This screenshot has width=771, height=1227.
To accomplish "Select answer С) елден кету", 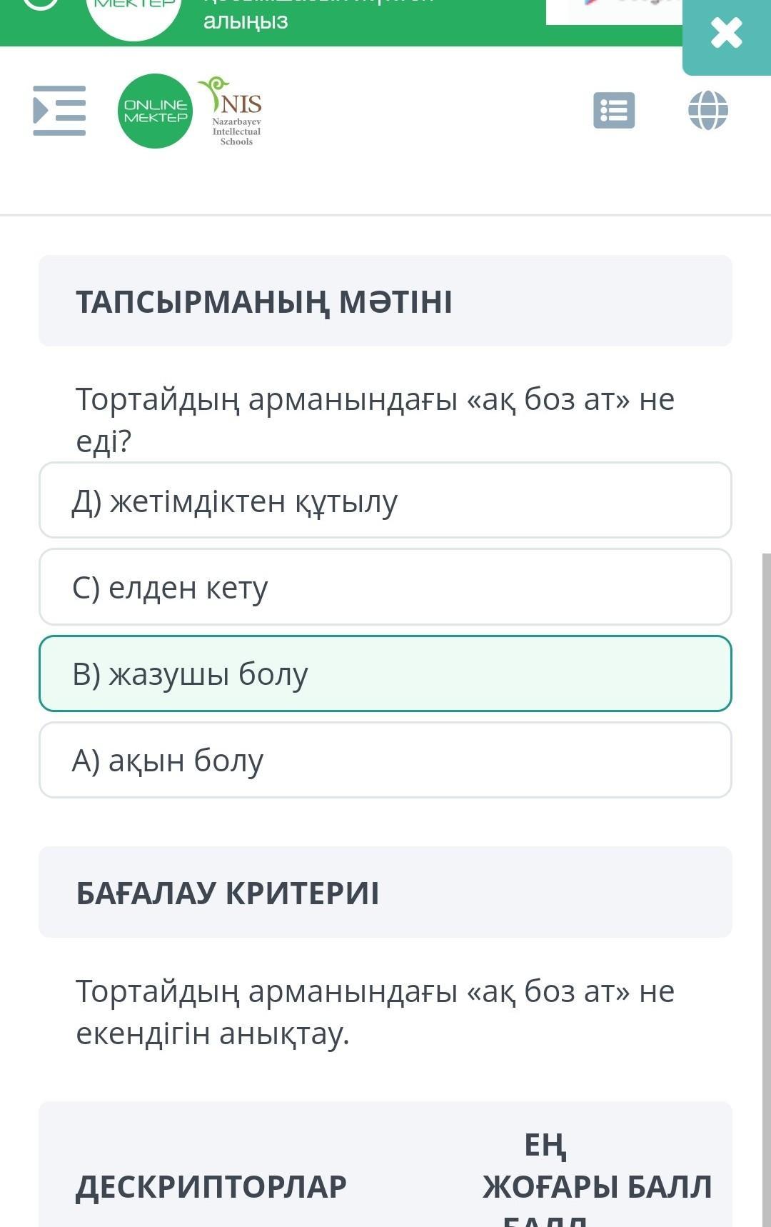I will coord(385,587).
